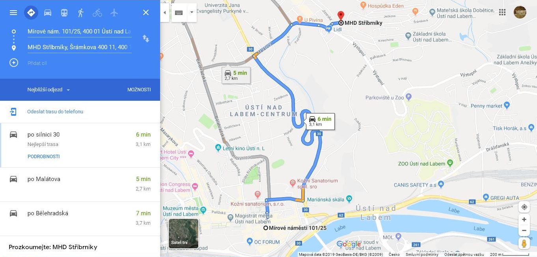
Task: Click Odeslat trasu do telefonu
Action: (x=55, y=112)
